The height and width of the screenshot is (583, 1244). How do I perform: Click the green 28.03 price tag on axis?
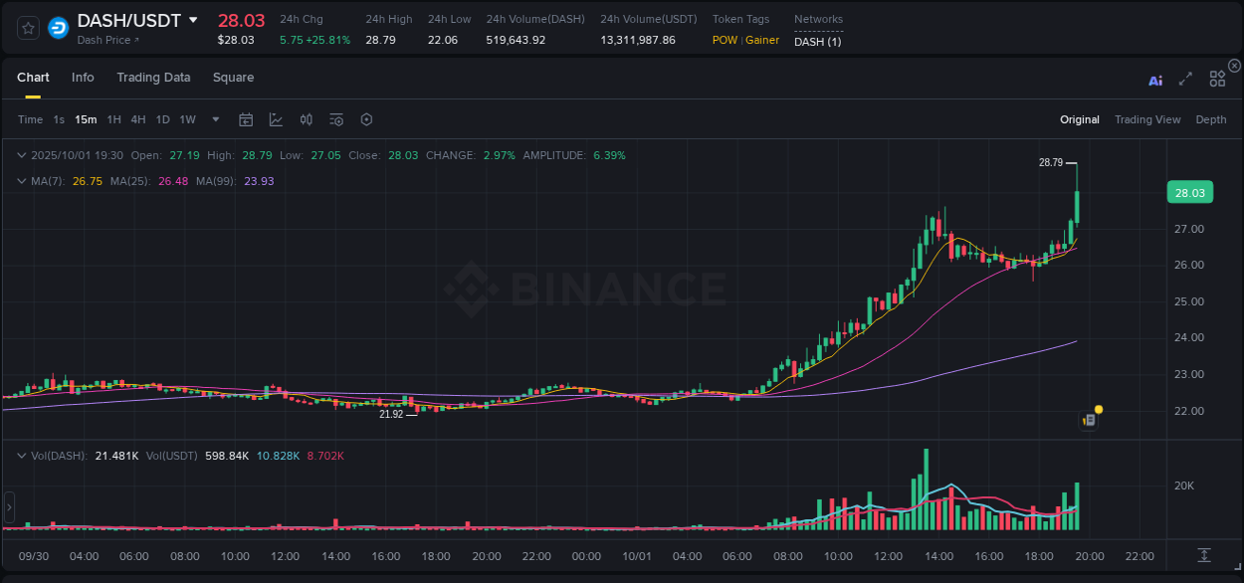coord(1189,192)
